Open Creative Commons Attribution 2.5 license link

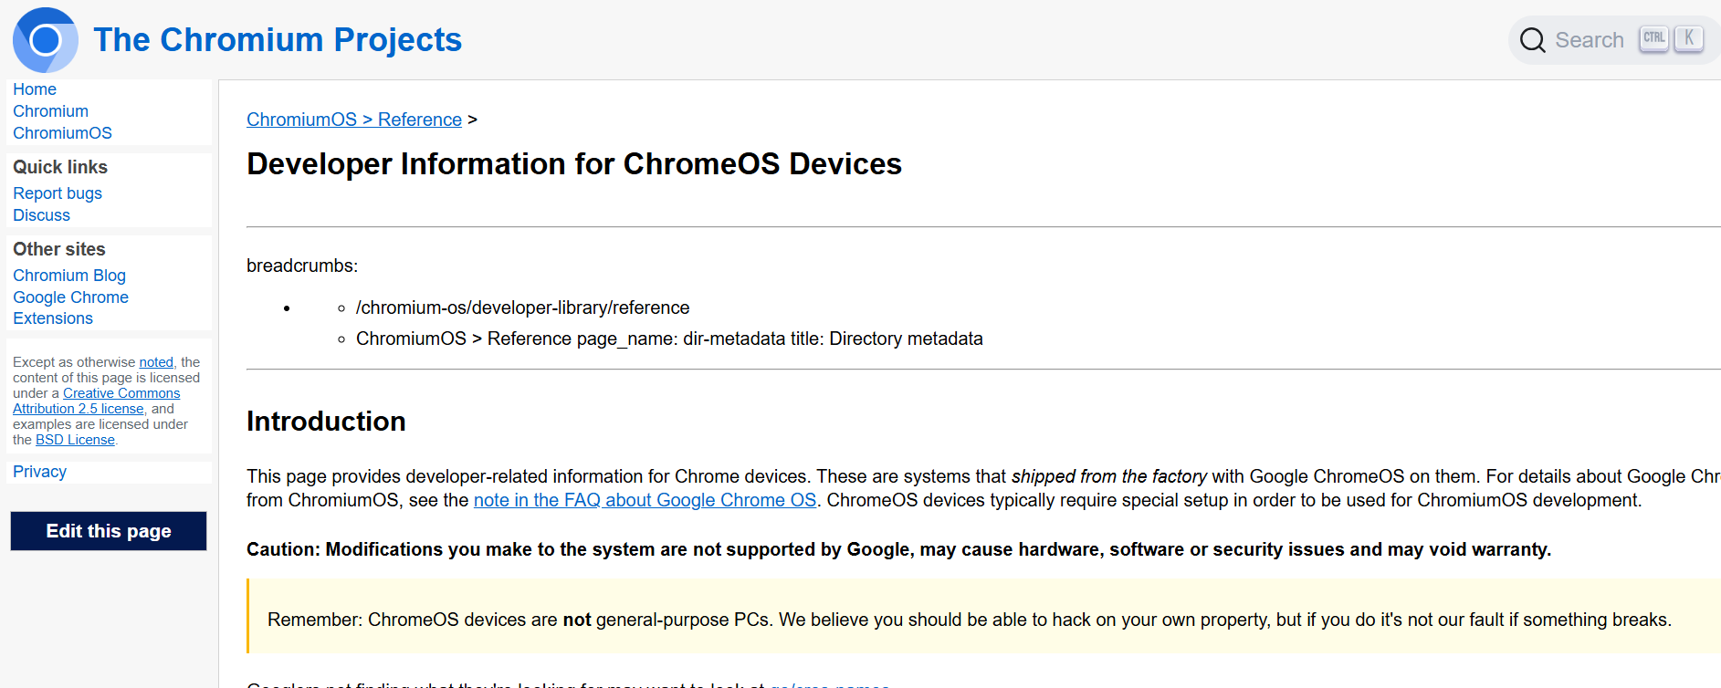[x=97, y=401]
